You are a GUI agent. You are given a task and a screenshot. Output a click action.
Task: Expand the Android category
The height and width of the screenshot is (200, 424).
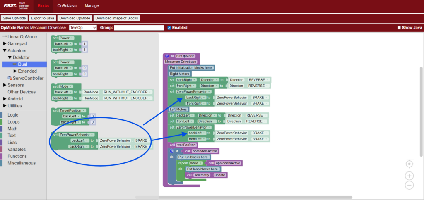[5, 99]
